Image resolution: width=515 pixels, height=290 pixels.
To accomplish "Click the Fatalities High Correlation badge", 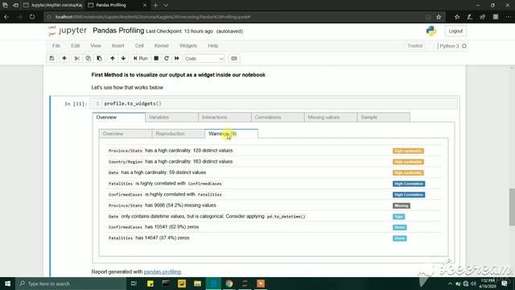I will pyautogui.click(x=409, y=184).
